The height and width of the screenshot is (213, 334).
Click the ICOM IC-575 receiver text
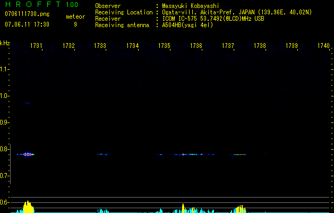(x=213, y=19)
